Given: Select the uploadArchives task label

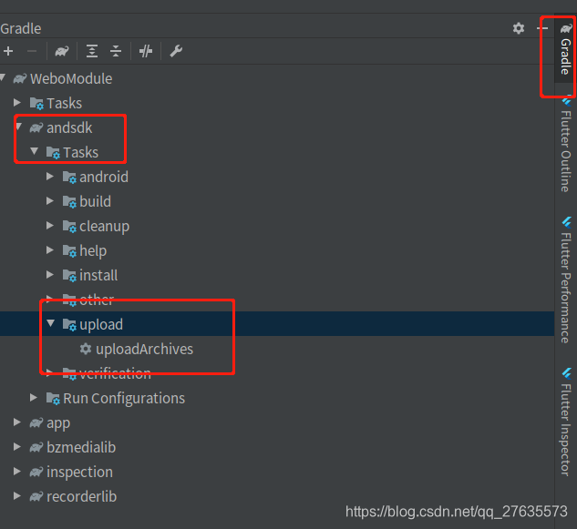Looking at the screenshot, I should [144, 350].
